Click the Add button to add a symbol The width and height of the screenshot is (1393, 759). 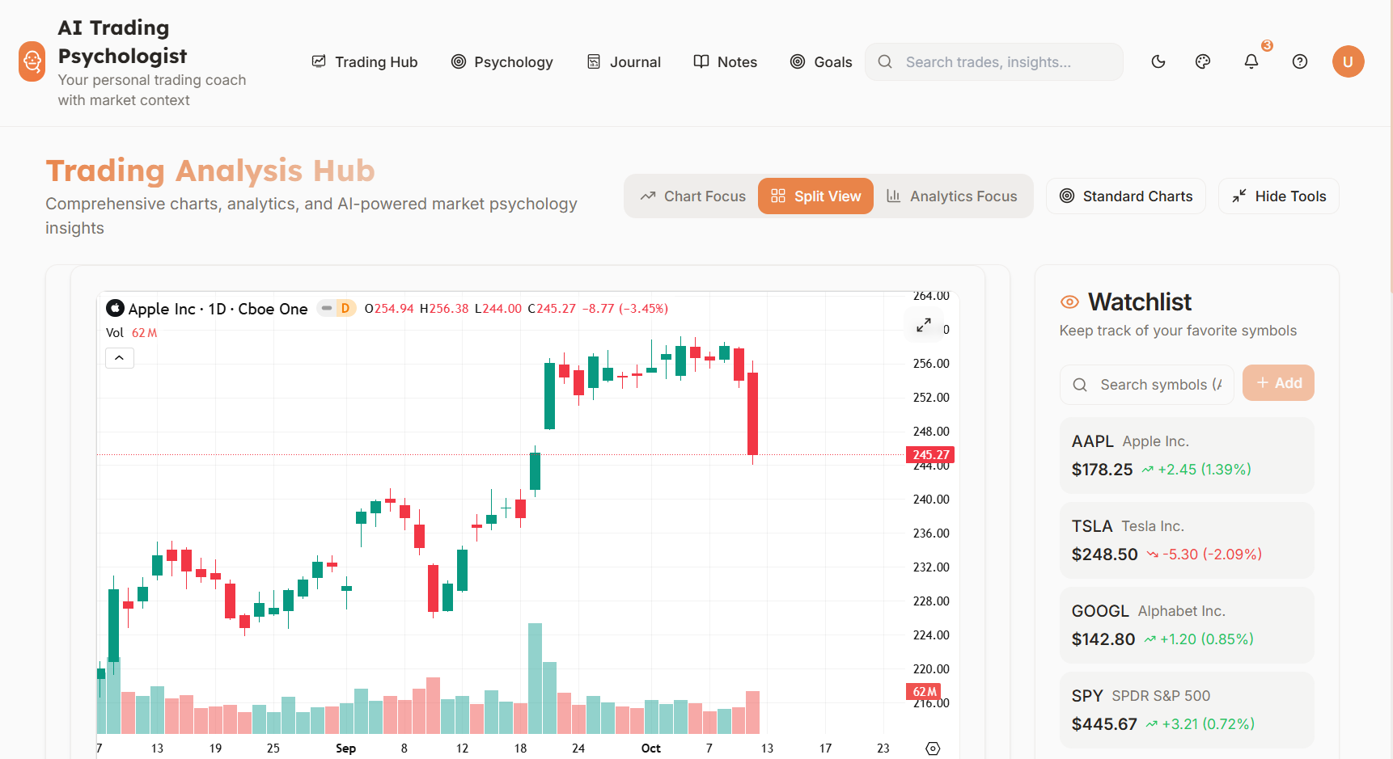tap(1278, 382)
